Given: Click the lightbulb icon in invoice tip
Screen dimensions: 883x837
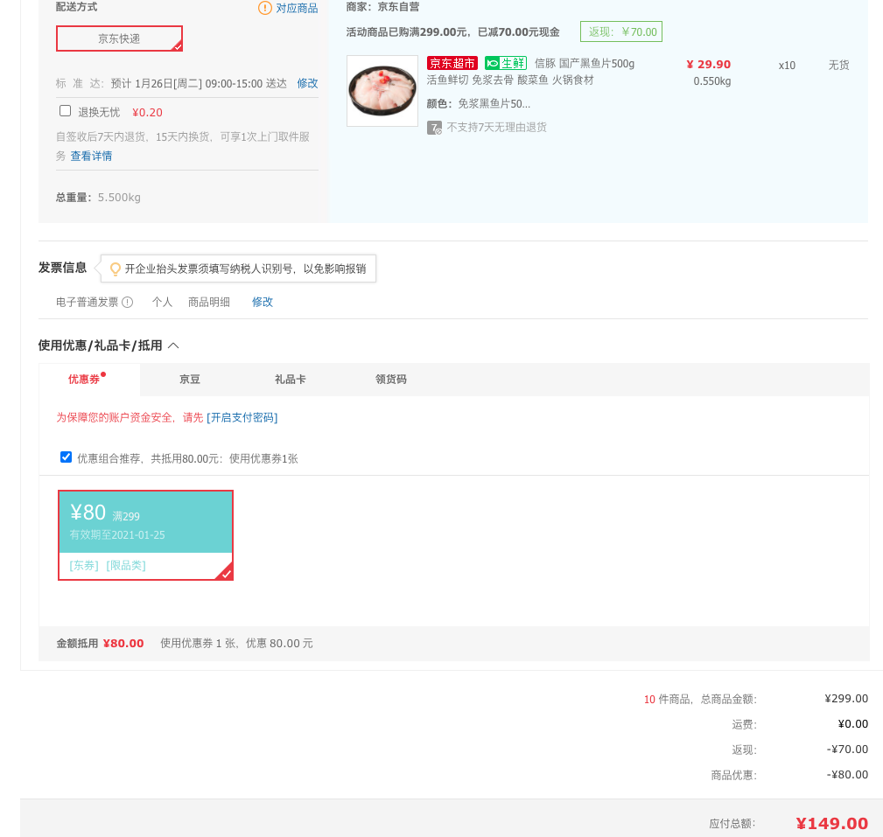Looking at the screenshot, I should (115, 269).
